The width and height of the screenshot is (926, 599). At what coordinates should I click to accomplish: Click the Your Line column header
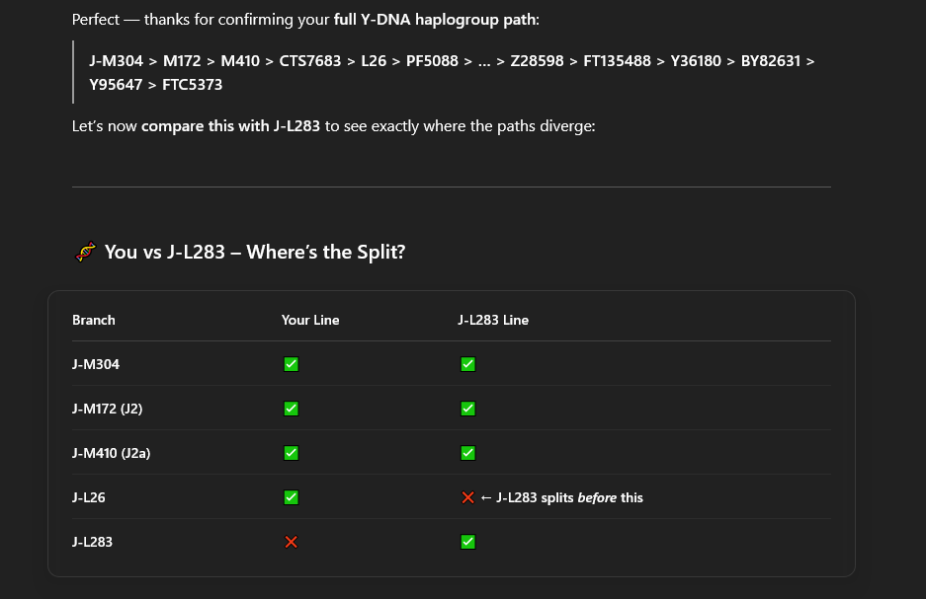(310, 320)
